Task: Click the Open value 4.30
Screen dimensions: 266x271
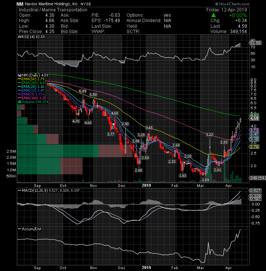Action: pyautogui.click(x=50, y=15)
